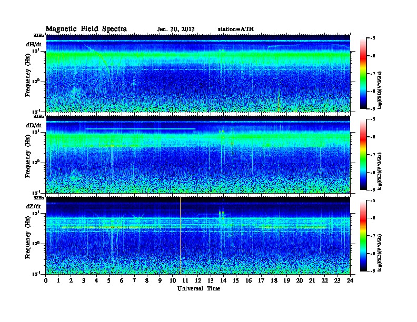Click the dZ/dt panel color scale bar
This screenshot has width=417, height=322.
(363, 236)
